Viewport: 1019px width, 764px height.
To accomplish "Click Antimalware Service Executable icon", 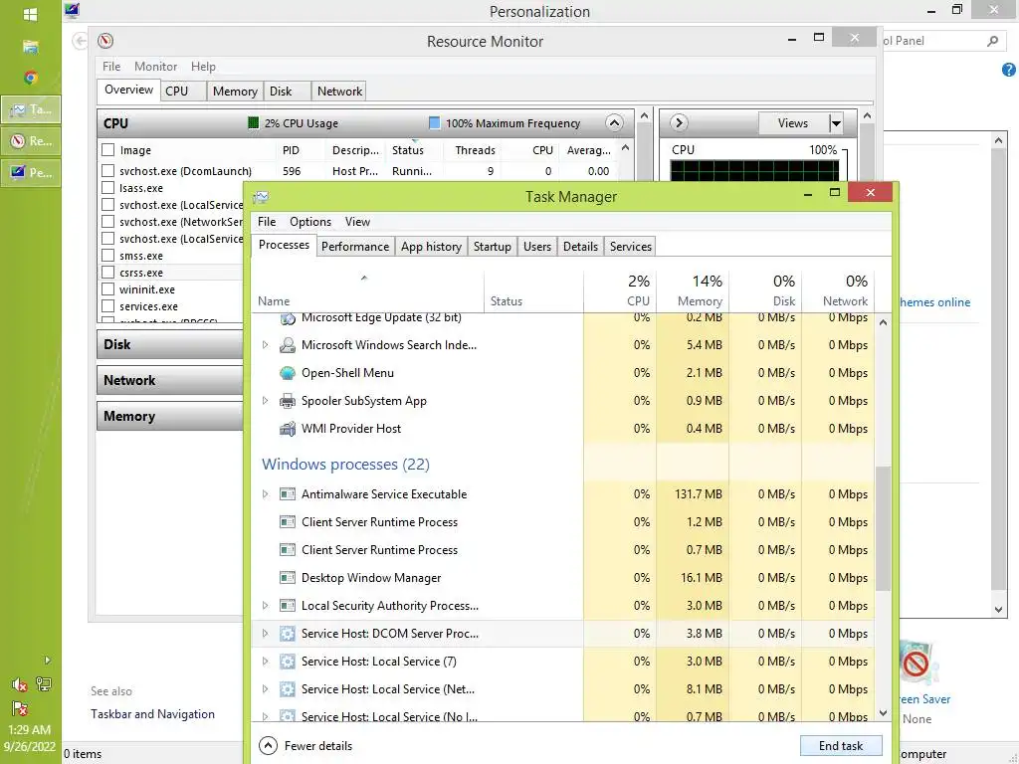I will [288, 494].
